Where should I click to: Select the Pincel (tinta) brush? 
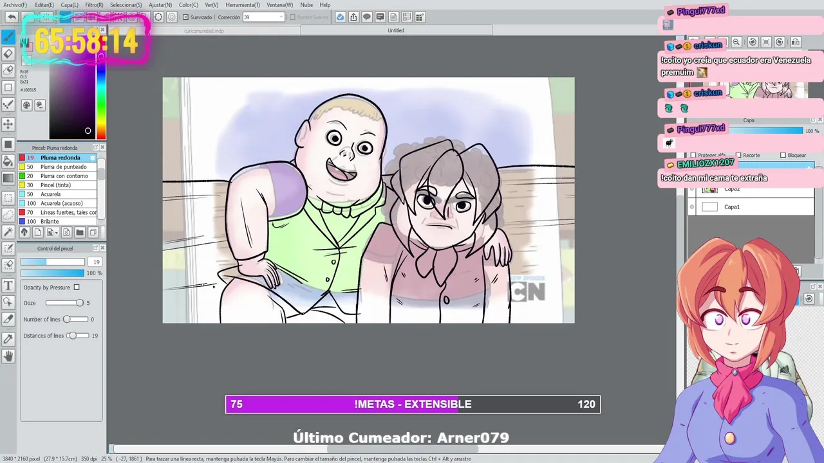(x=58, y=185)
